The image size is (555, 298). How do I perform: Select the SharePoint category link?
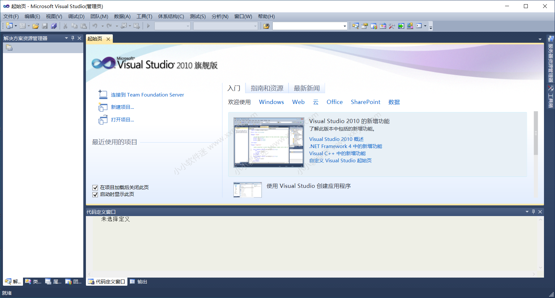point(365,102)
